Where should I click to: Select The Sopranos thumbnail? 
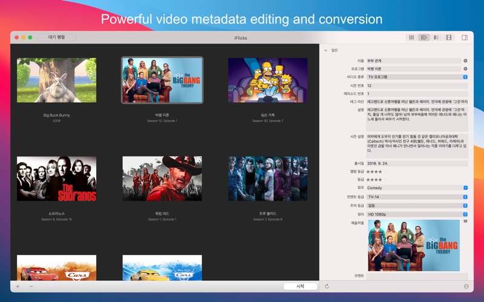point(56,179)
